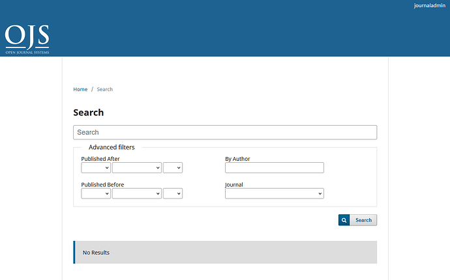This screenshot has width=450, height=280.
Task: Open the journaladmin user menu
Action: pos(429,6)
